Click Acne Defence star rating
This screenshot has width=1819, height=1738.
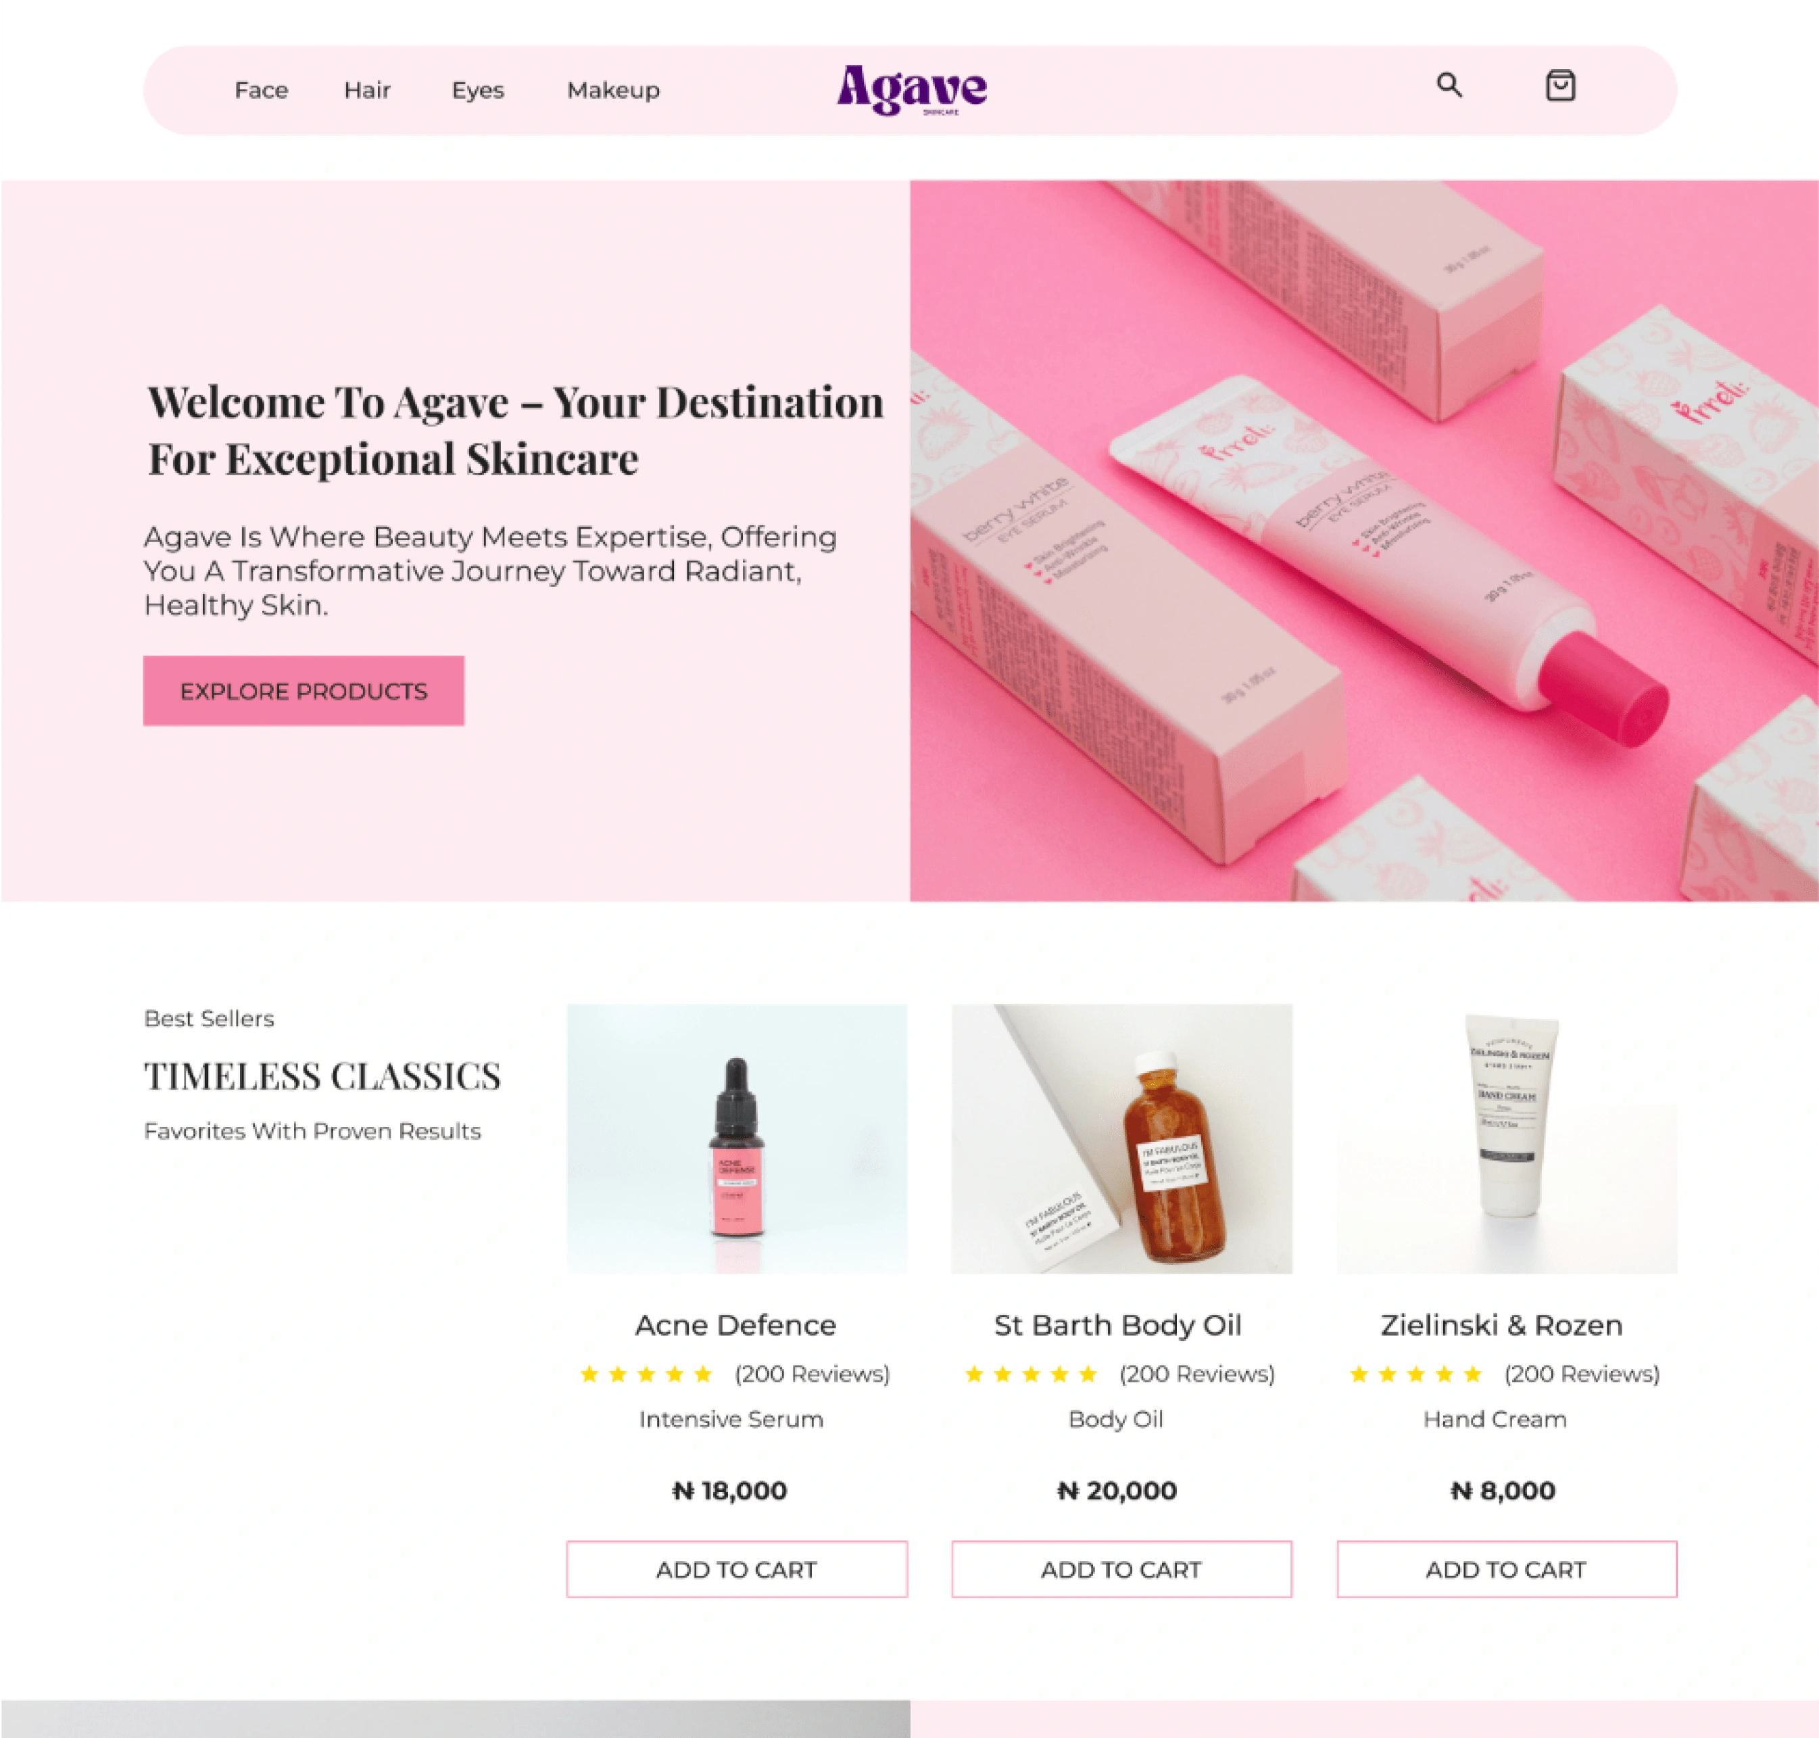coord(646,1374)
